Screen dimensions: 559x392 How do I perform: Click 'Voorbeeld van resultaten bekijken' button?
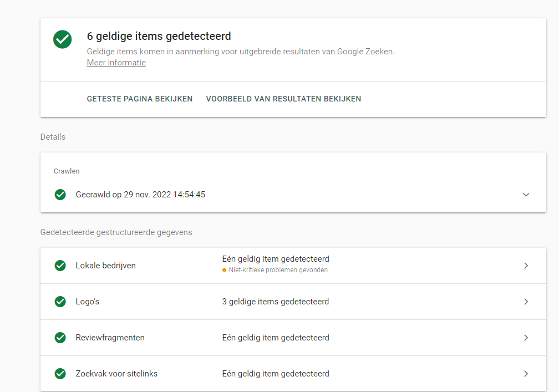(283, 99)
